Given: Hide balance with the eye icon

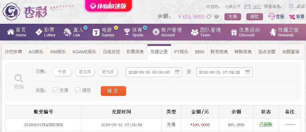Looking at the screenshot, I should point(217,17).
